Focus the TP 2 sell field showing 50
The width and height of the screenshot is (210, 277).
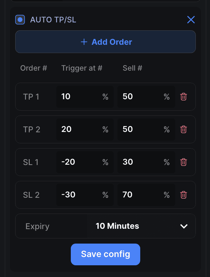click(146, 129)
